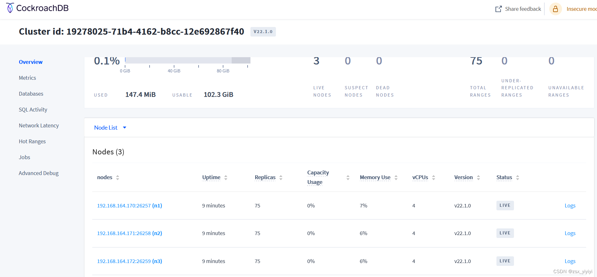Click the 9 minutes uptime for n2

pos(214,233)
